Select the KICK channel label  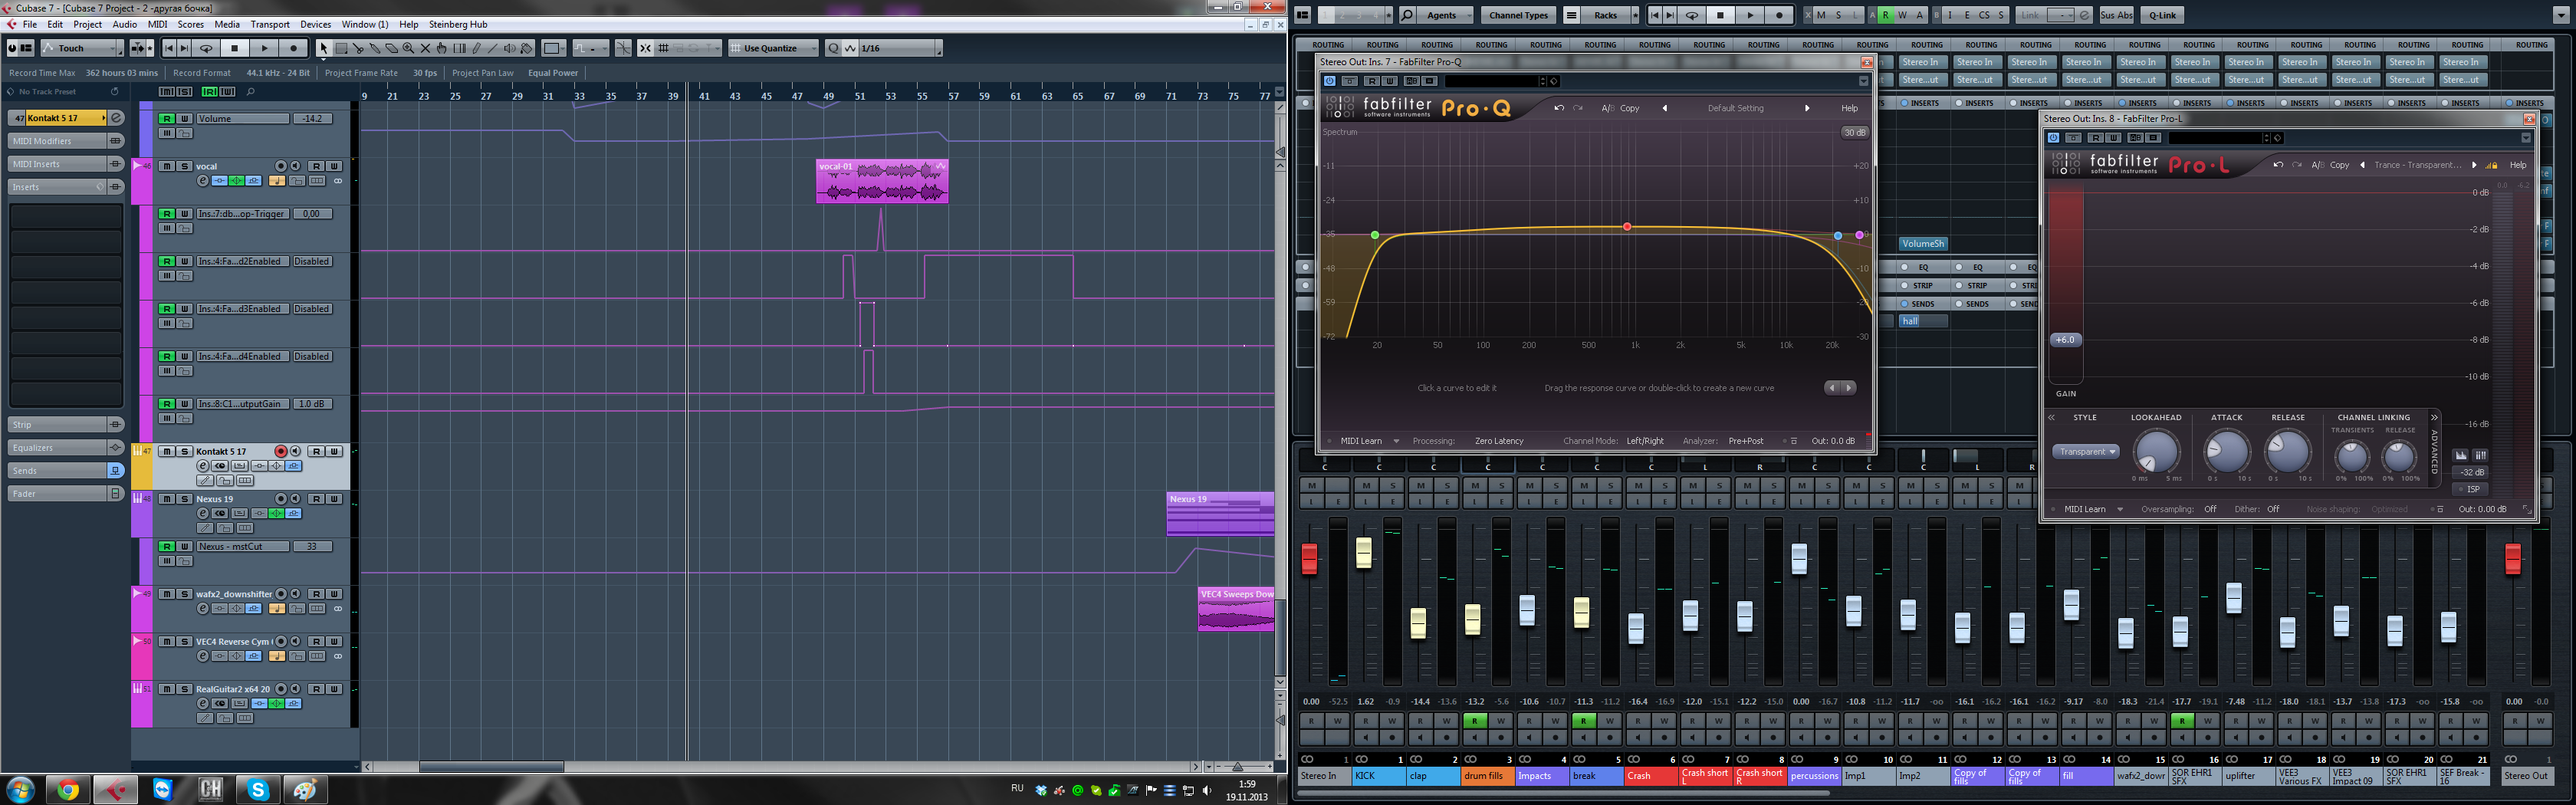click(x=1378, y=775)
